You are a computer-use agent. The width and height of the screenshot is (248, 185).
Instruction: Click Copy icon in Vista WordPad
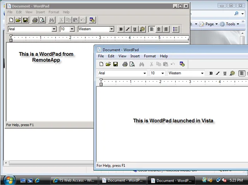[158, 64]
